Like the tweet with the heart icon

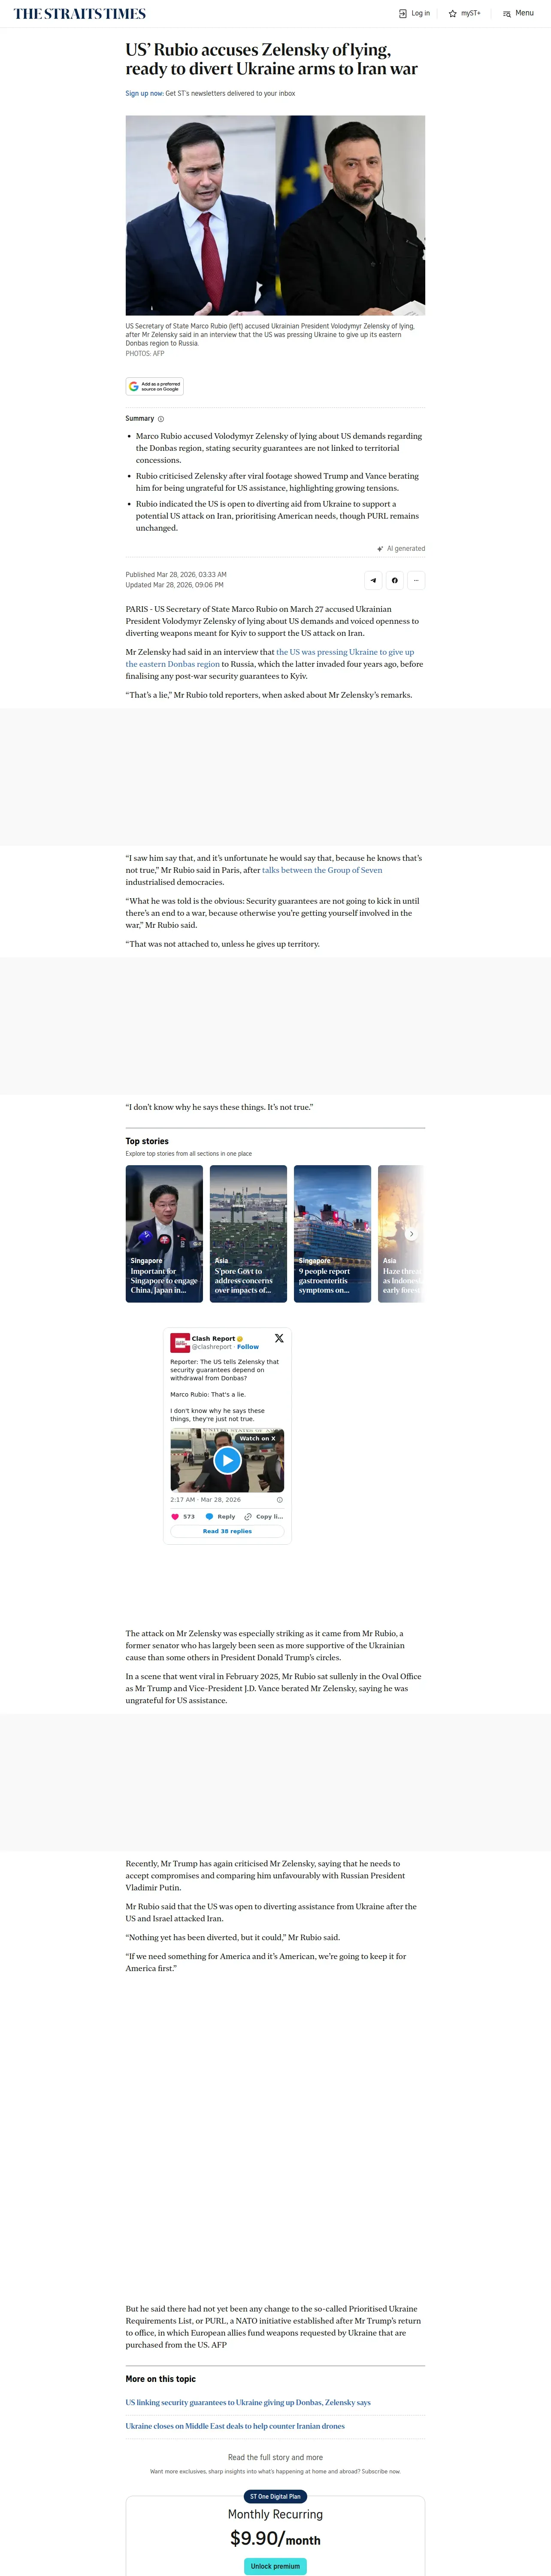(x=175, y=1517)
